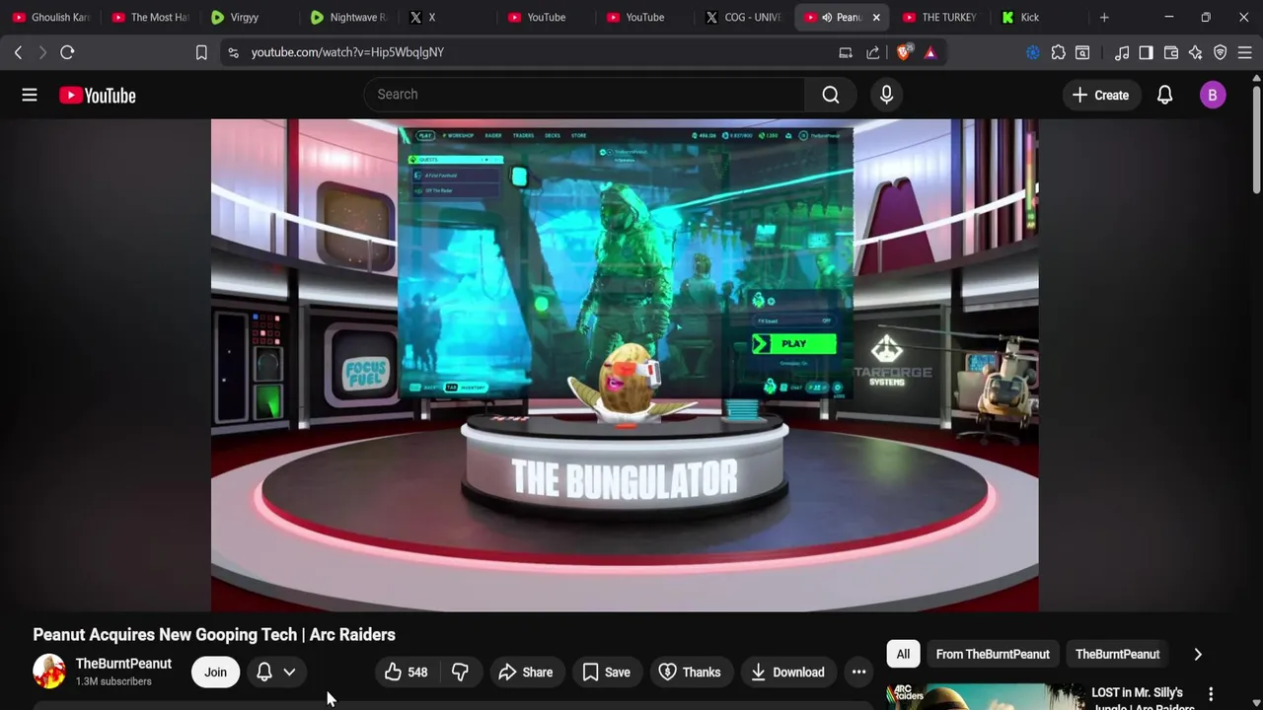
Task: Click the install app icon in address bar
Action: [846, 52]
